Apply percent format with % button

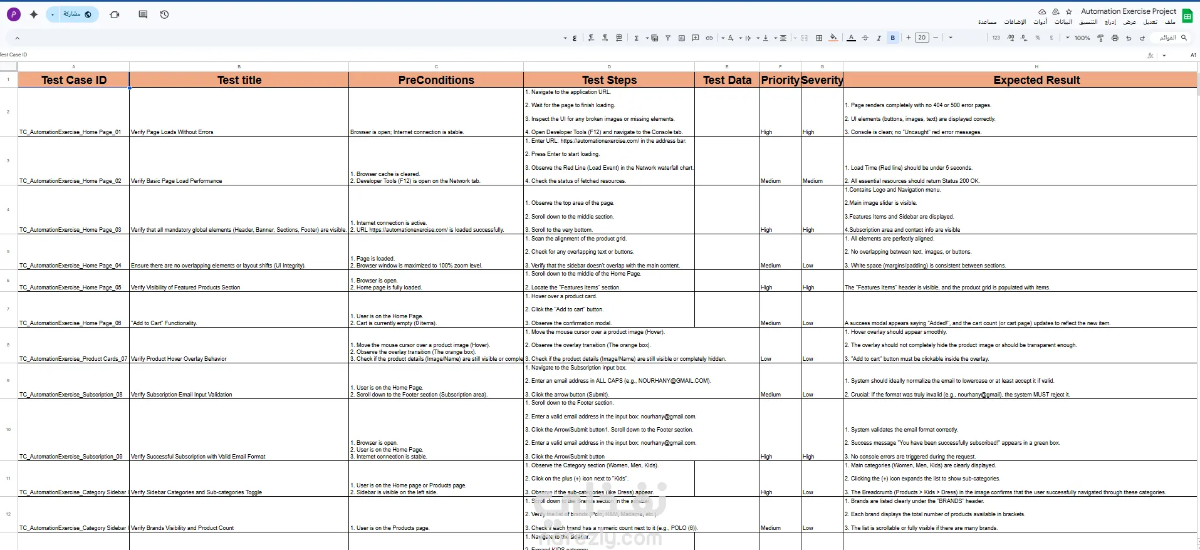coord(1038,38)
